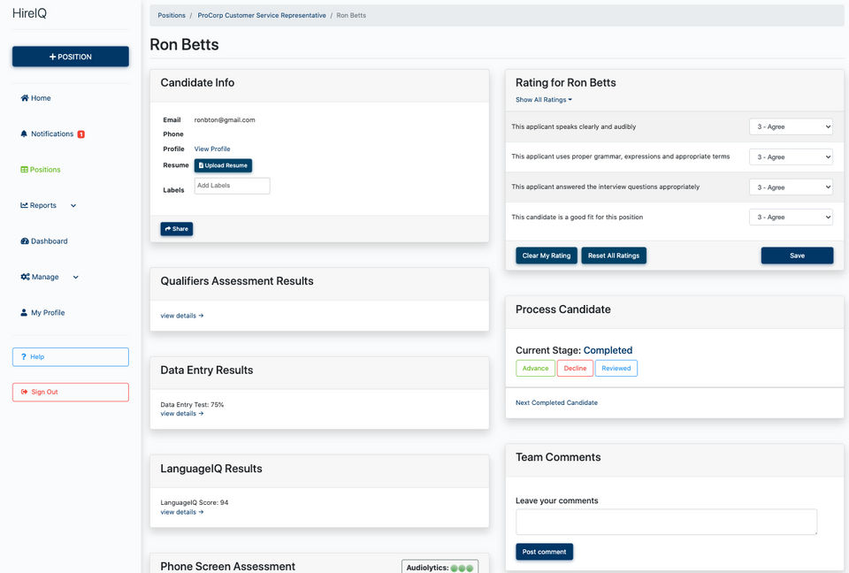Image resolution: width=849 pixels, height=573 pixels.
Task: Click the Upload Resume button
Action: [223, 165]
